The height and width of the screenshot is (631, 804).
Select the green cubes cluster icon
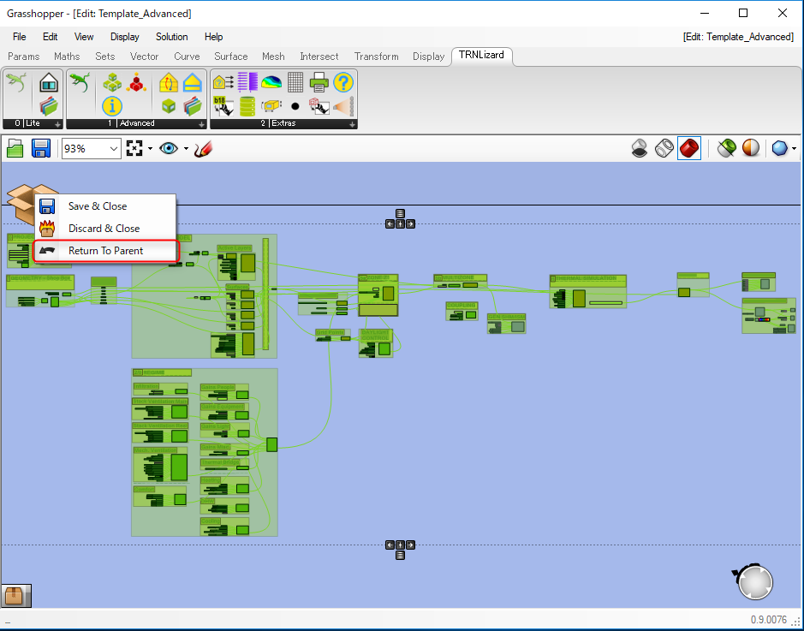coord(112,82)
